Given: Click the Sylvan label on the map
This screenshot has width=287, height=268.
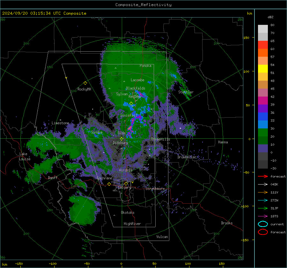Looking at the screenshot, I should pos(122,94).
